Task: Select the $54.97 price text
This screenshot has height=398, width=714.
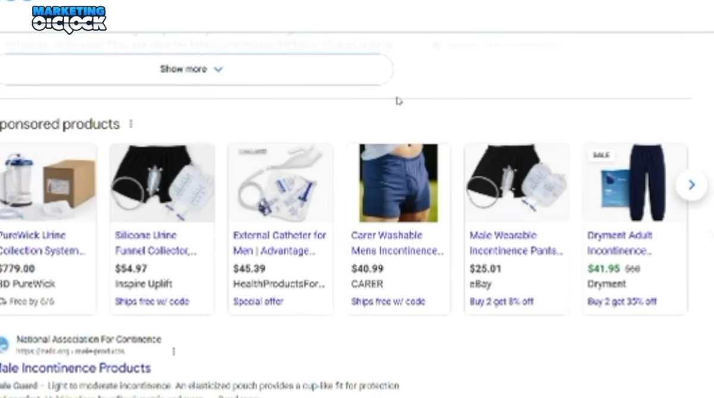Action: pos(131,269)
